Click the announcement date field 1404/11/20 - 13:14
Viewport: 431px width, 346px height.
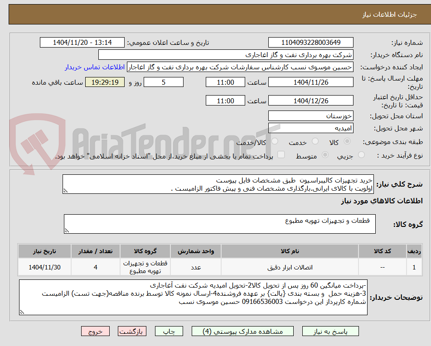(82, 43)
